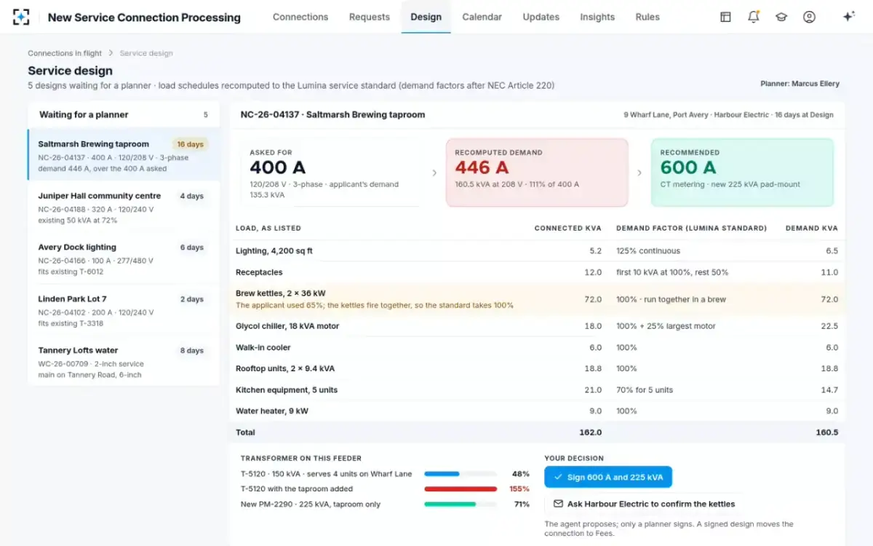Open the layout panel icon
The image size is (873, 546).
pos(725,17)
